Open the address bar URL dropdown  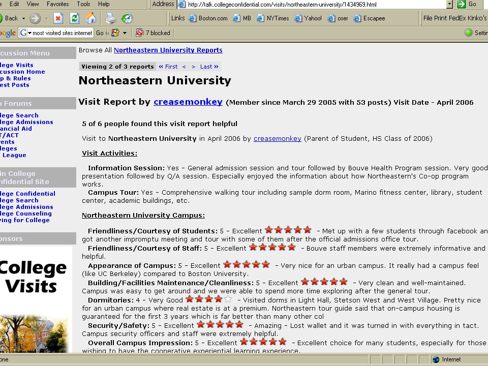(449, 5)
